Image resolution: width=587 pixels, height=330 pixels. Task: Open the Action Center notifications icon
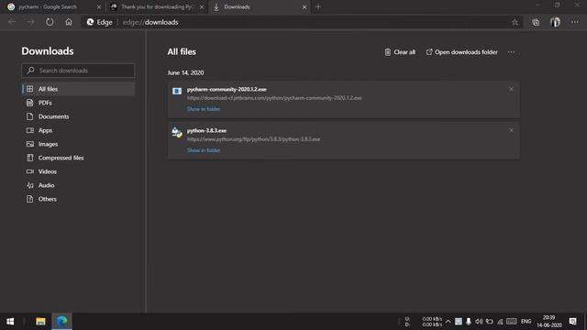572,322
